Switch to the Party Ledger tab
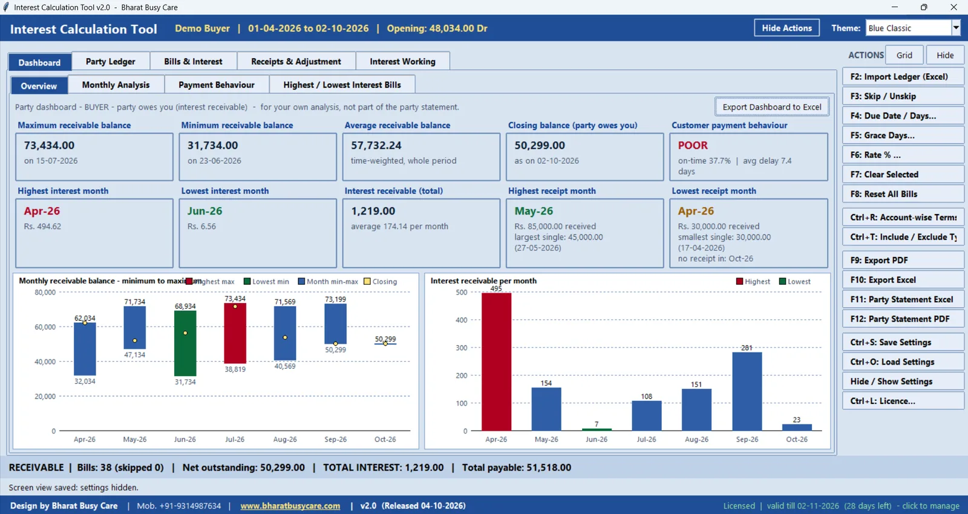This screenshot has height=514, width=968. (x=110, y=62)
